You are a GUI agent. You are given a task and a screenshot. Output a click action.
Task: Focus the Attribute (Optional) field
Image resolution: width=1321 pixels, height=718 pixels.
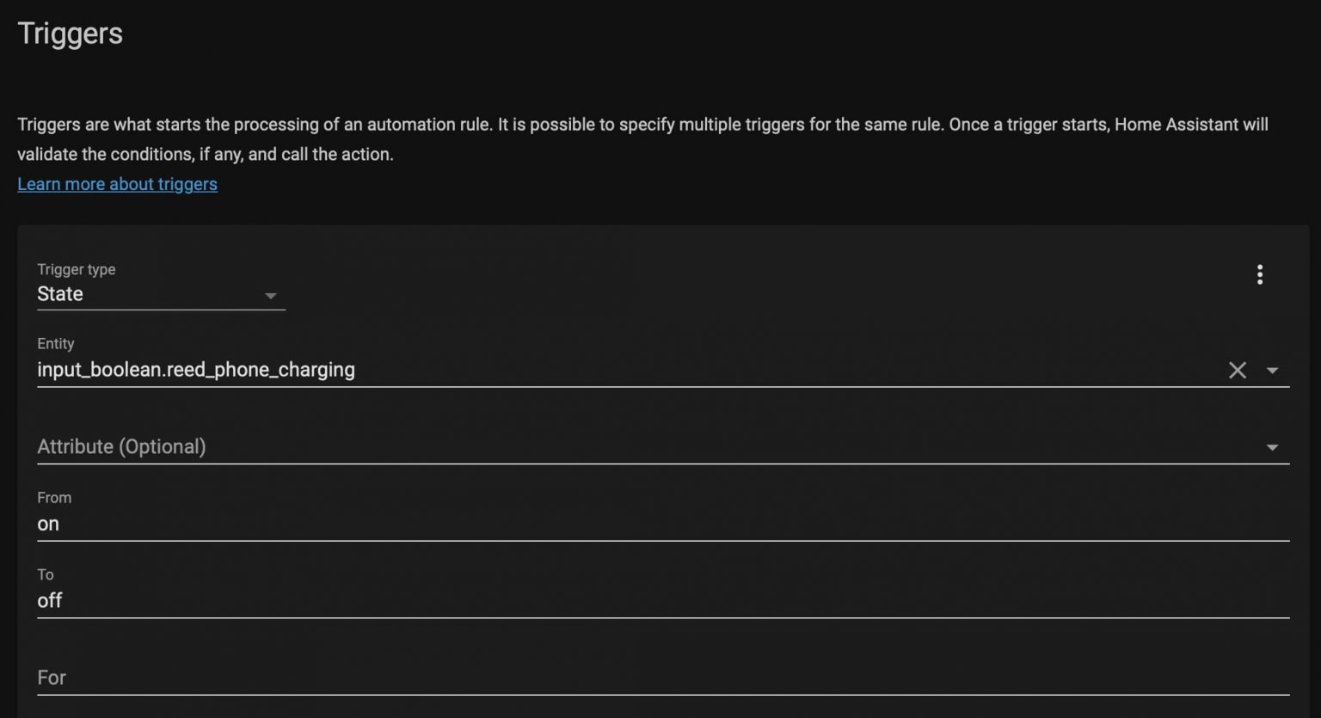point(602,447)
